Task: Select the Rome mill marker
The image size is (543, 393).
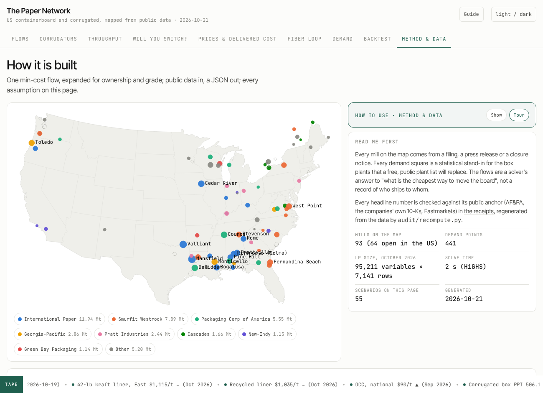Action: pos(244,238)
